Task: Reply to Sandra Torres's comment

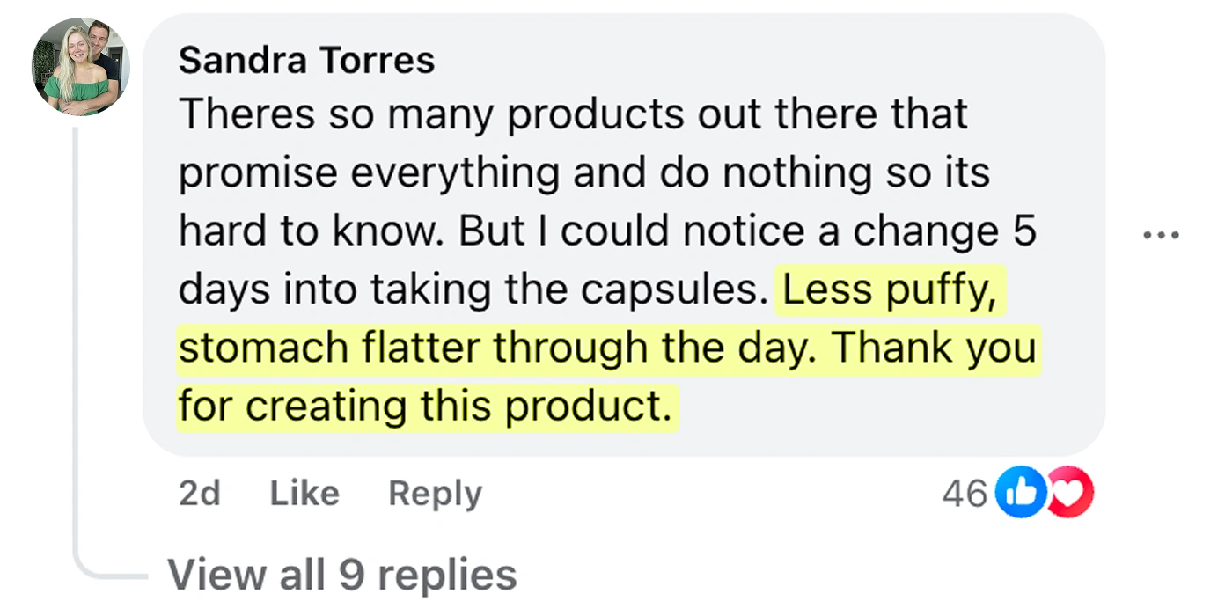Action: [x=434, y=493]
